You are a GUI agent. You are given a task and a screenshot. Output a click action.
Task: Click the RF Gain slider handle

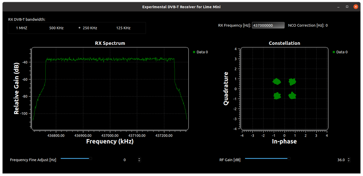click(x=289, y=158)
